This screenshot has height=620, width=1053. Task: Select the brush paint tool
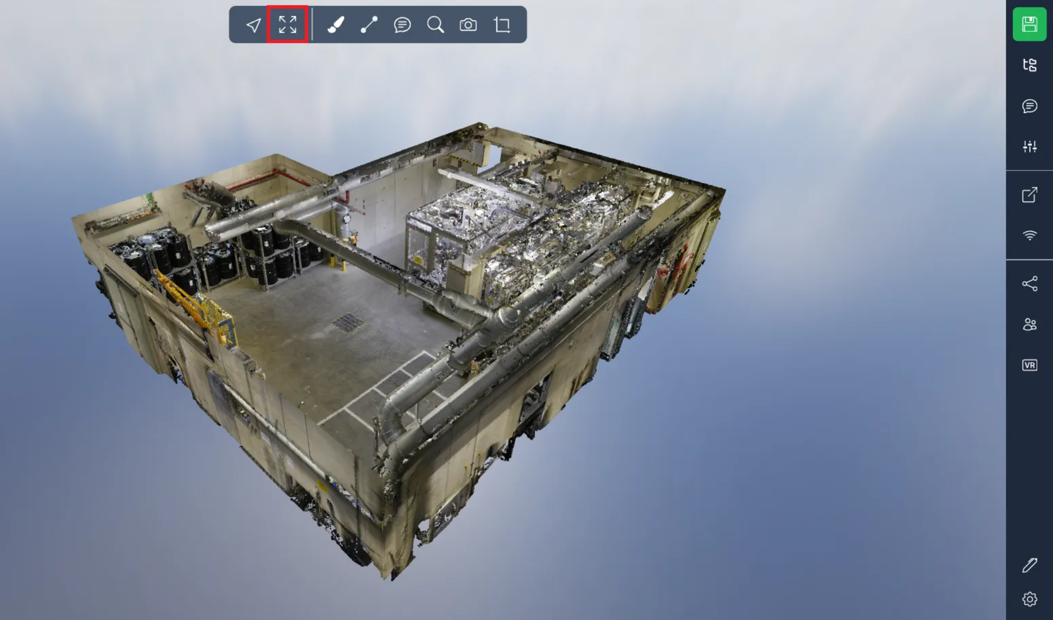click(336, 25)
